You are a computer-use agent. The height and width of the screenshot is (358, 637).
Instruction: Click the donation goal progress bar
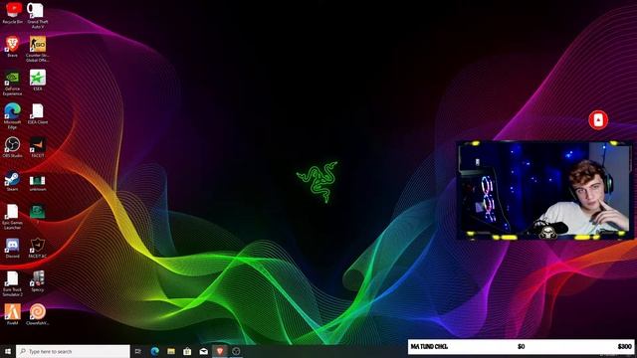(x=522, y=347)
